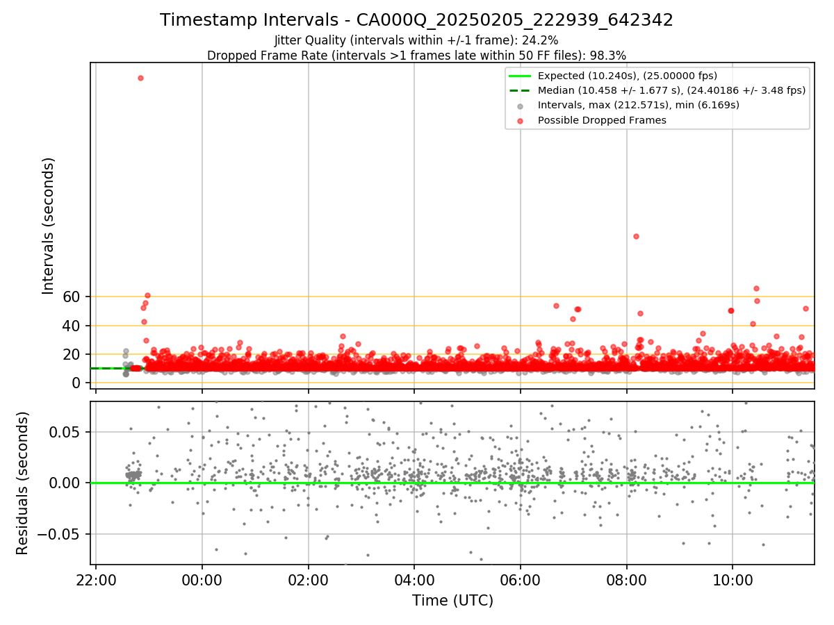Click the x-axis tick label '00:00'
The width and height of the screenshot is (834, 625).
click(x=202, y=580)
